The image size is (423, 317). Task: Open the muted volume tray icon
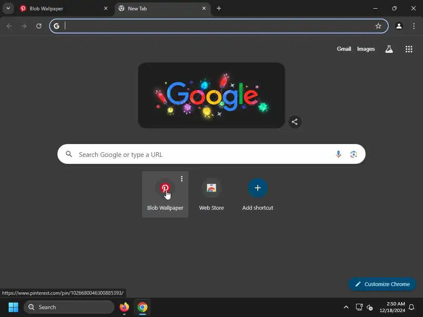[370, 307]
